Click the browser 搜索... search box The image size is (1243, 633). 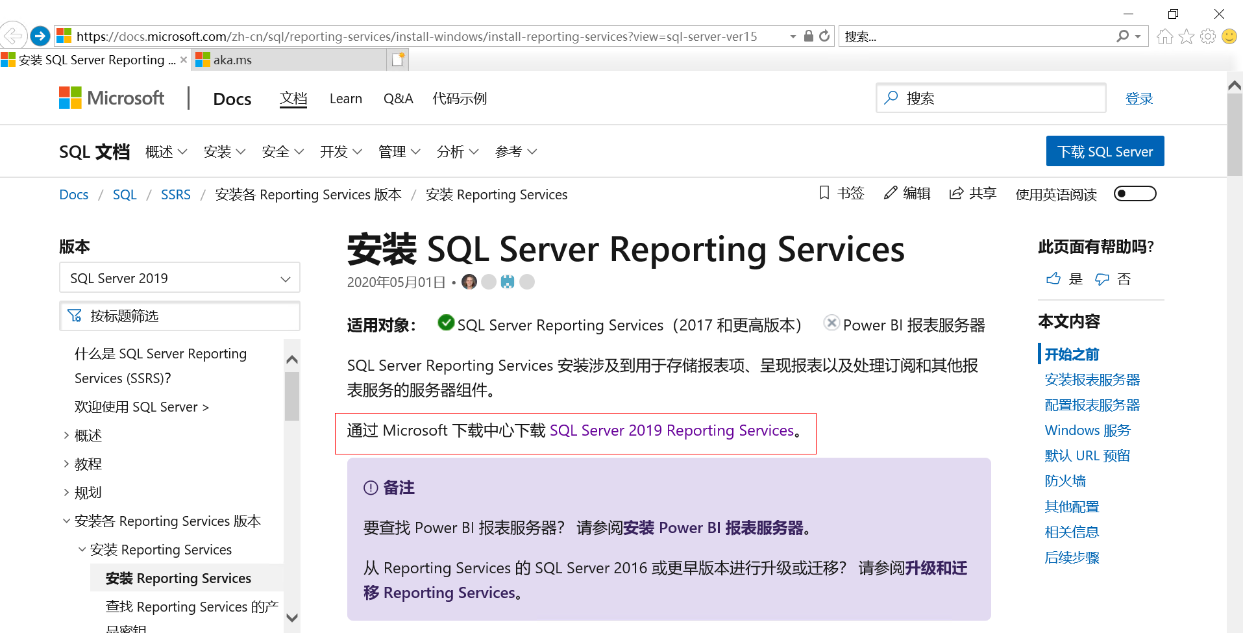pos(977,36)
